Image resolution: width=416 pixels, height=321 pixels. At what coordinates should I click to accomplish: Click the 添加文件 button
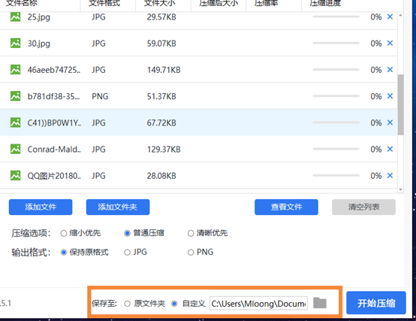click(41, 207)
